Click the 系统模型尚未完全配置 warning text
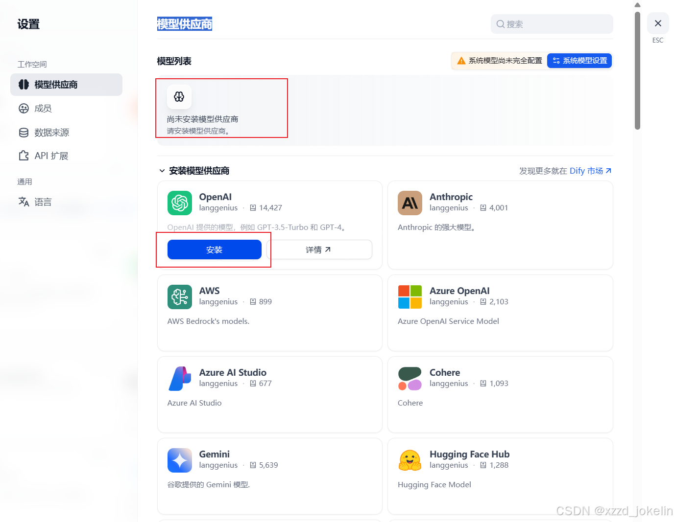This screenshot has width=675, height=522. tap(505, 61)
